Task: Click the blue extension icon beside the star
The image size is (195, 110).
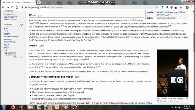Action: tap(162, 7)
